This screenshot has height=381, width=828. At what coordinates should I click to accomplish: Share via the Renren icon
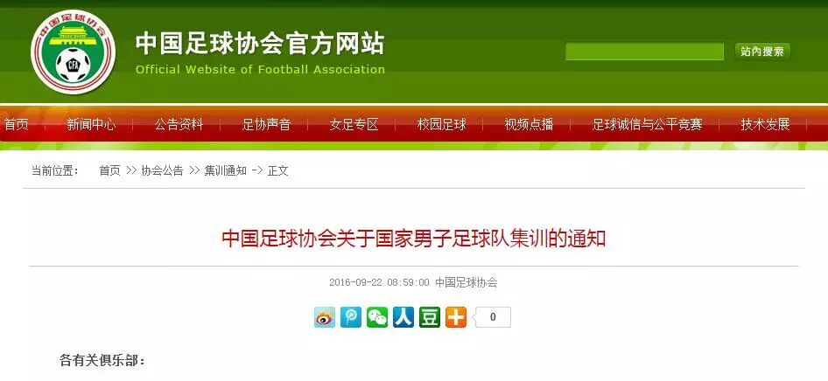click(403, 317)
